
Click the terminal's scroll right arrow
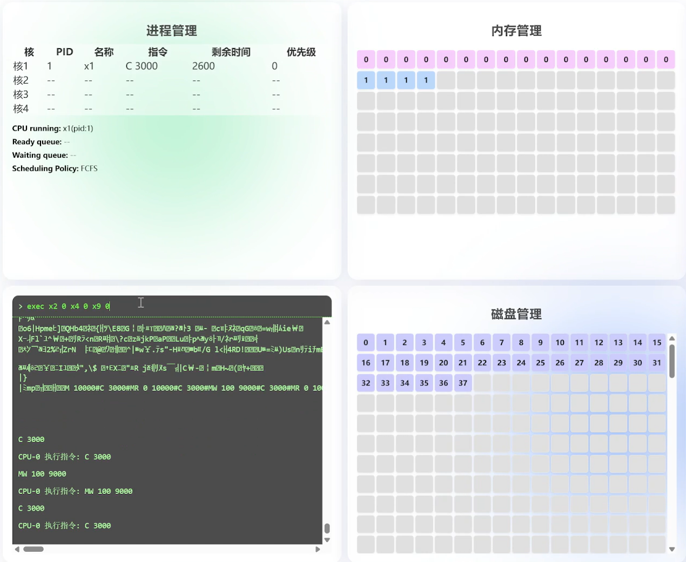click(x=318, y=549)
